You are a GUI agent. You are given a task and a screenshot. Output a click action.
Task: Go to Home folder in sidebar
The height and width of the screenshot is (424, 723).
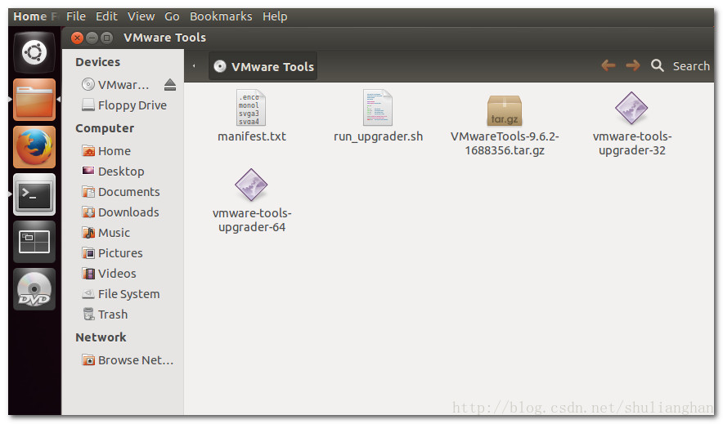click(x=106, y=151)
